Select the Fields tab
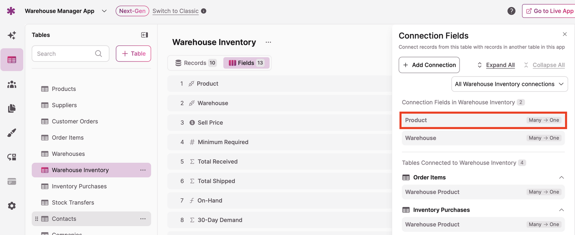This screenshot has height=235, width=575. coord(246,63)
